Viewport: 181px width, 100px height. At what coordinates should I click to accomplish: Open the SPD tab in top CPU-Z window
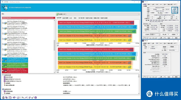pyautogui.click(x=161, y=4)
